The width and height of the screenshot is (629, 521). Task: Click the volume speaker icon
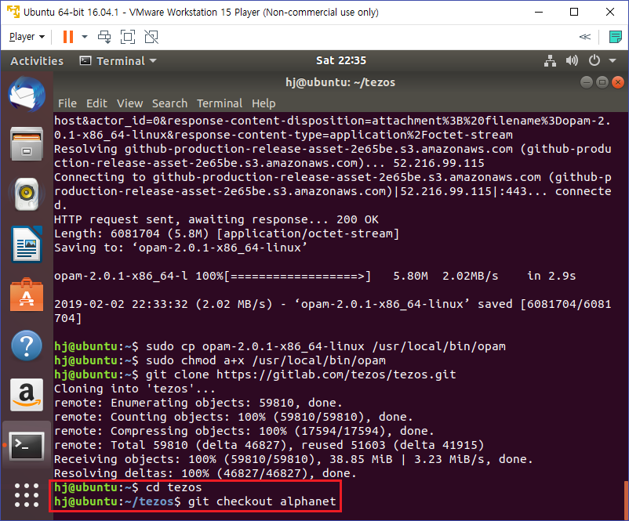click(572, 61)
